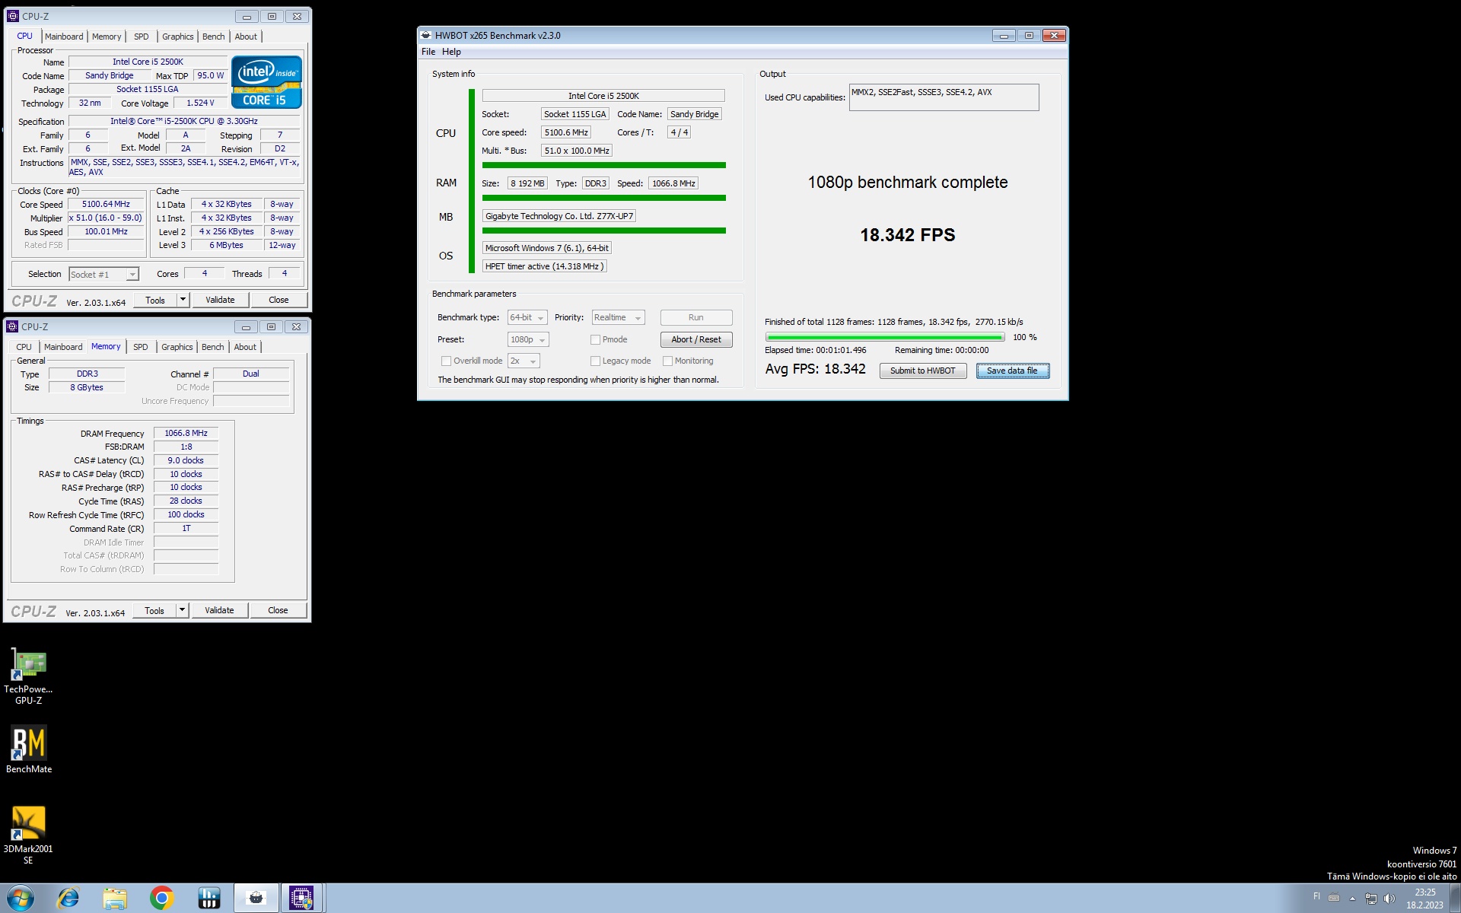The width and height of the screenshot is (1461, 913).
Task: Click Gigabyte Z77X-UP7 motherboard field
Action: coord(559,216)
